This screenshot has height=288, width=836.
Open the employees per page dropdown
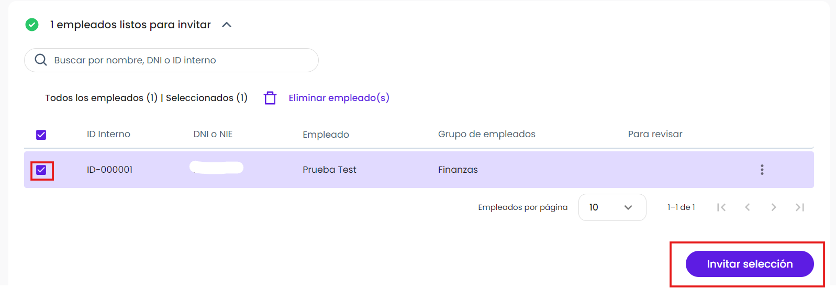(x=612, y=207)
